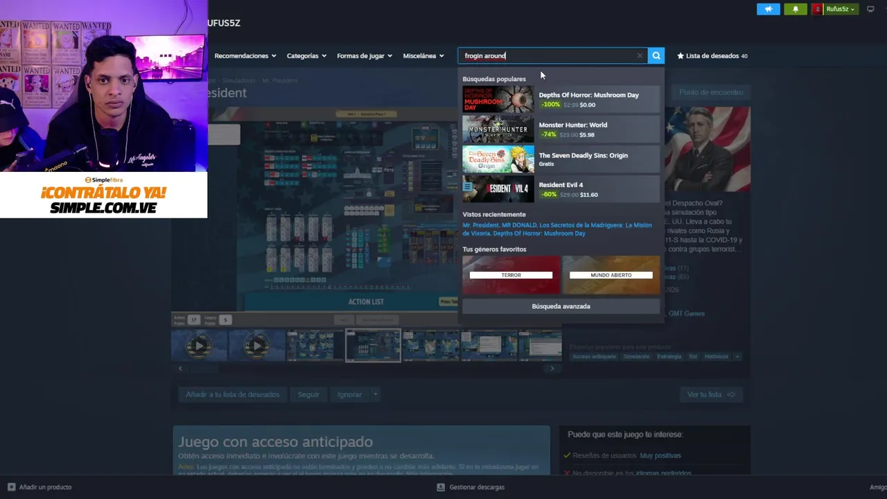Select Resident Evil 4 title
The width and height of the screenshot is (887, 499).
[561, 185]
